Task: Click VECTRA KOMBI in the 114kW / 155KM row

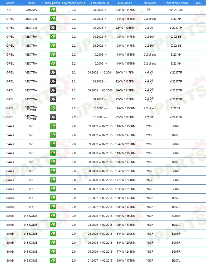Action: (31, 109)
